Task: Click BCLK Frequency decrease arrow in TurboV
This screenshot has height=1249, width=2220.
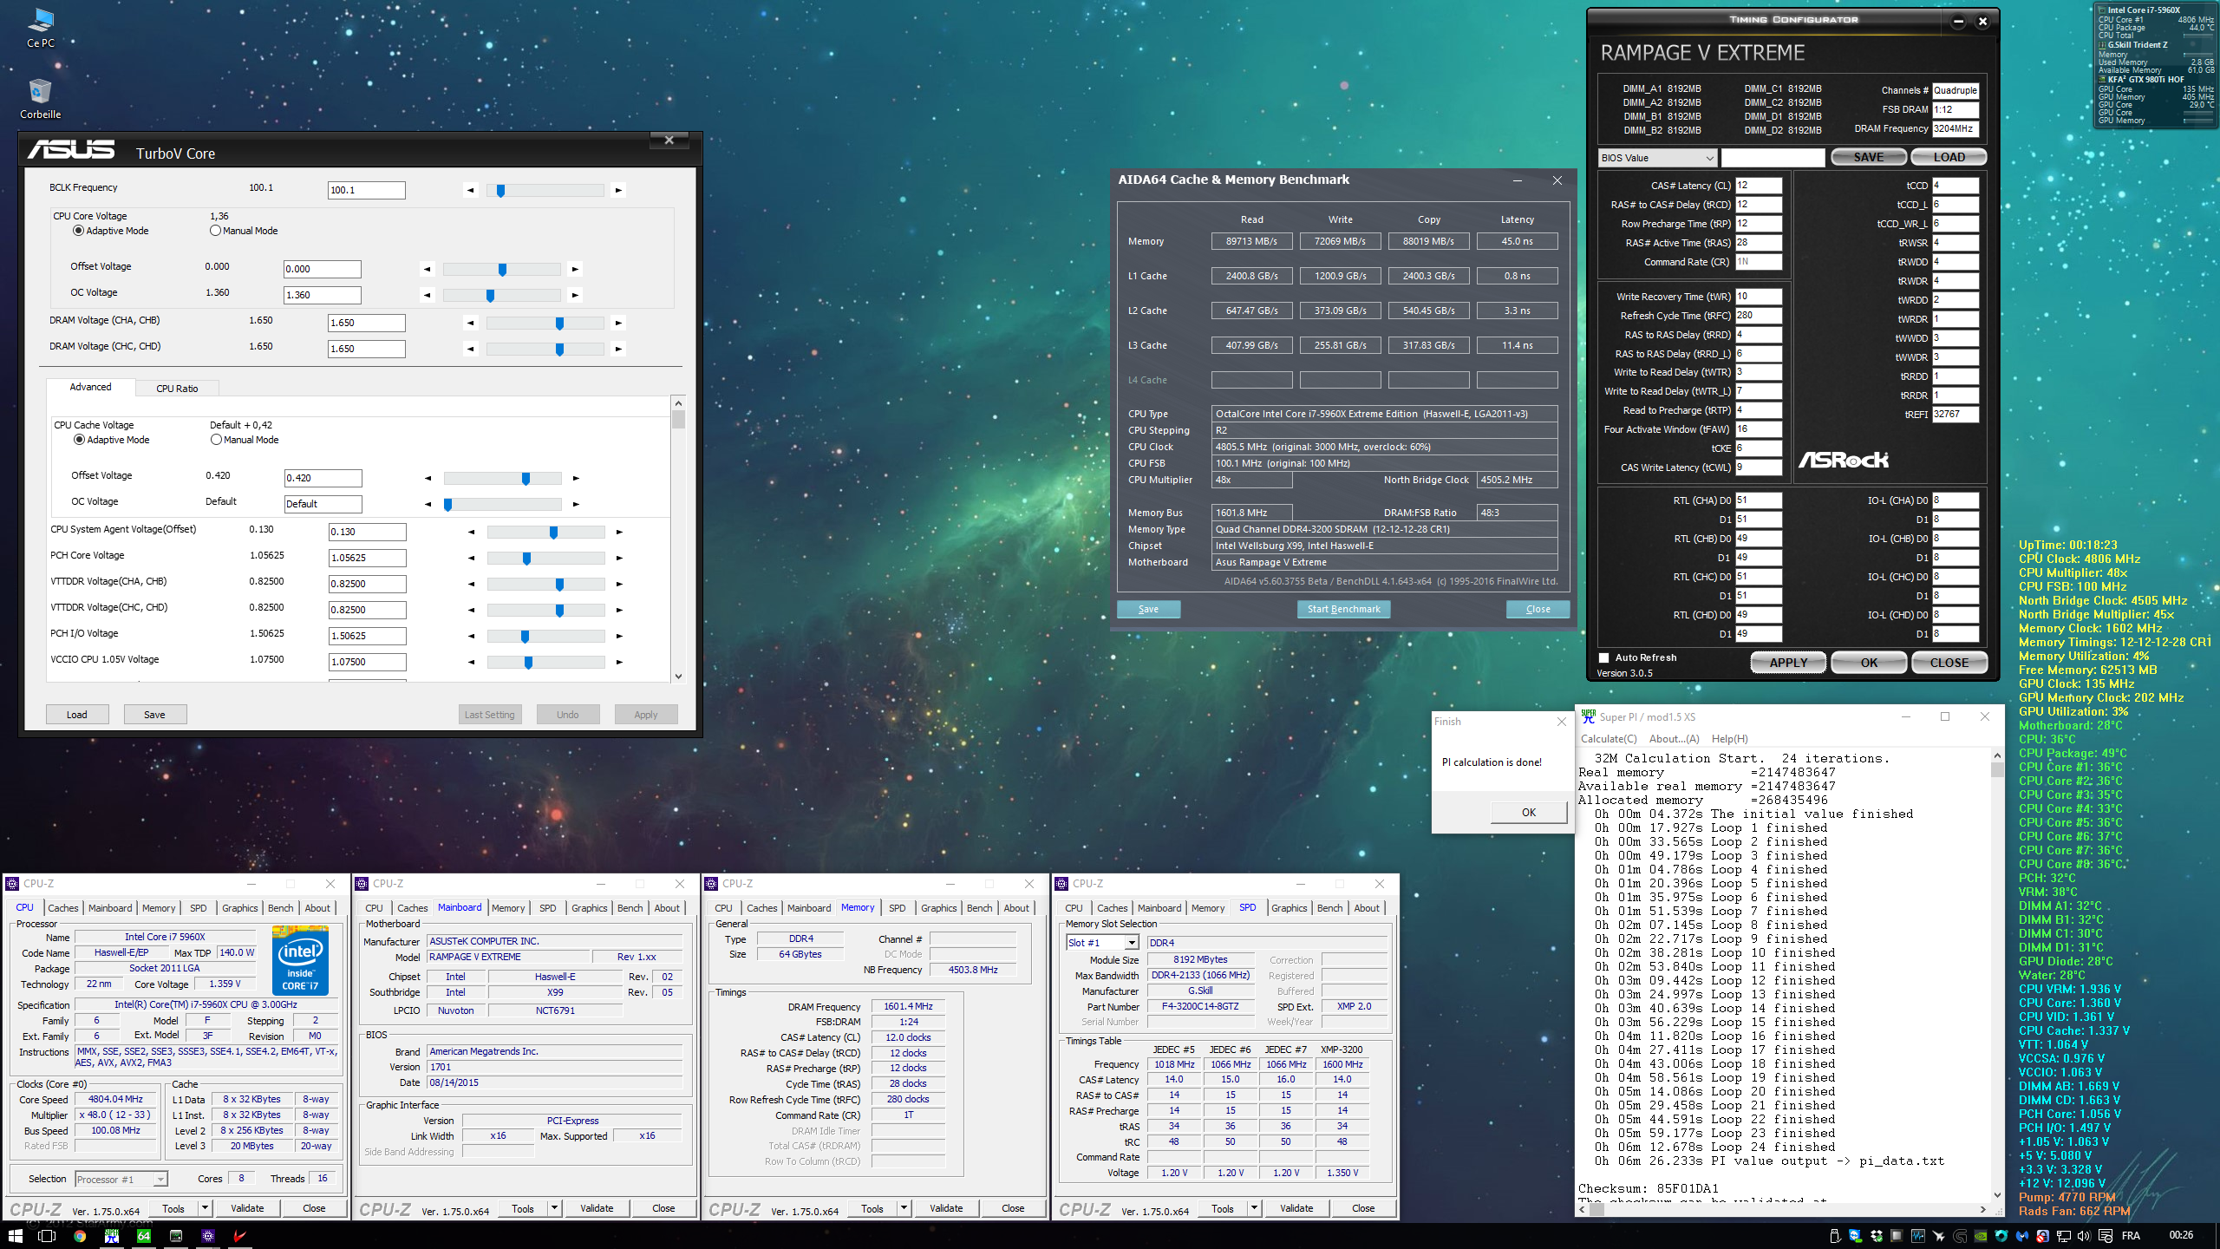Action: coord(471,190)
